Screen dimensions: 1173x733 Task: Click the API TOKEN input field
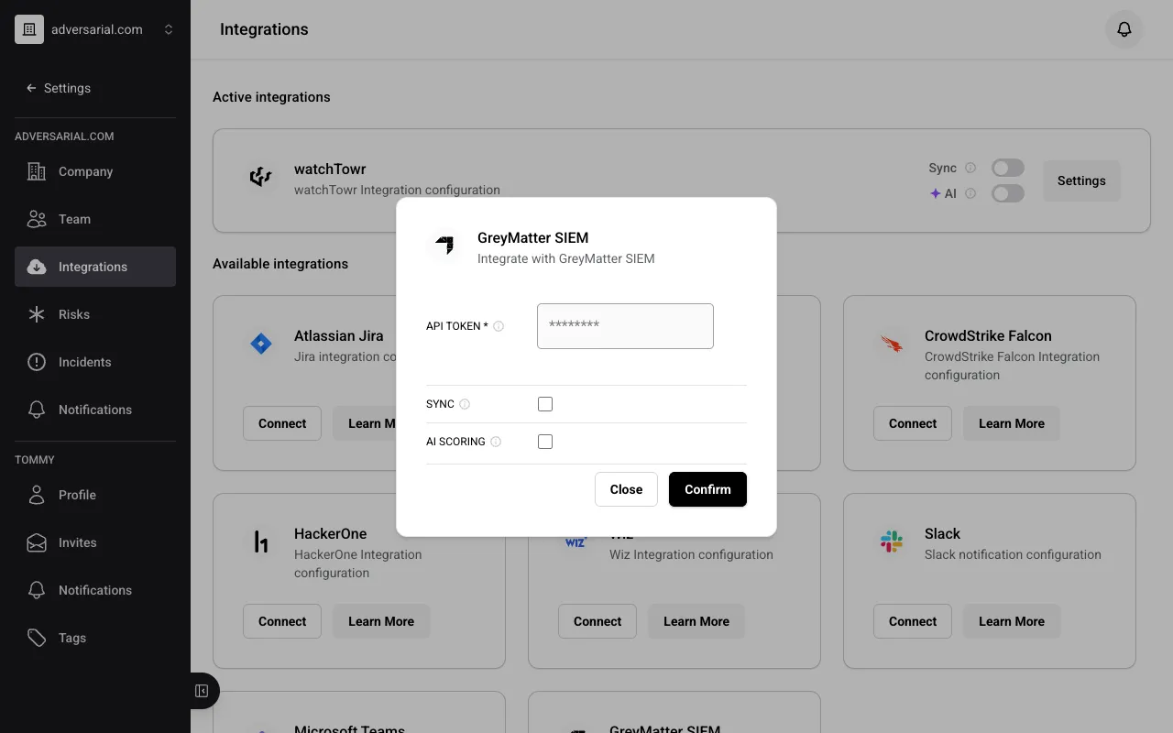[x=625, y=325]
